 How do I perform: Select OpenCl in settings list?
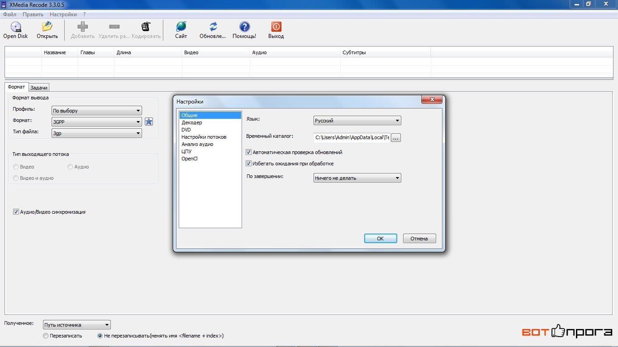point(210,159)
